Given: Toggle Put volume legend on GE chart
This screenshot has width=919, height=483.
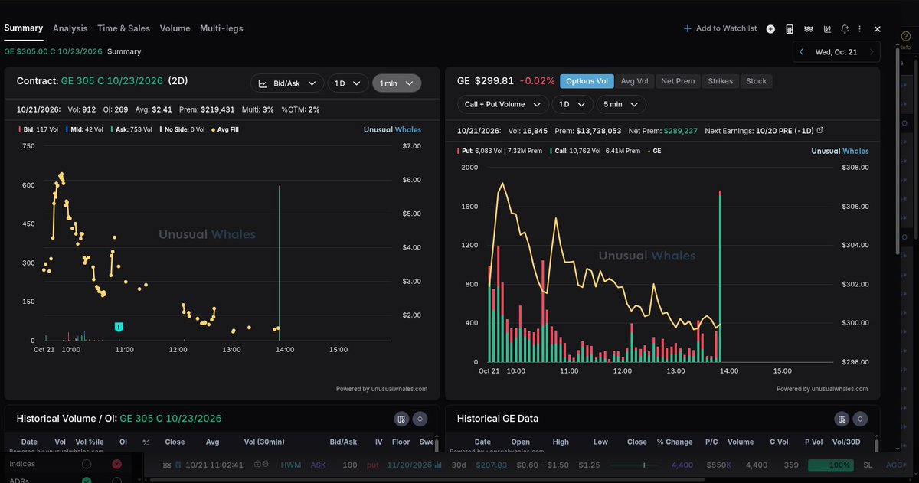Looking at the screenshot, I should 499,151.
